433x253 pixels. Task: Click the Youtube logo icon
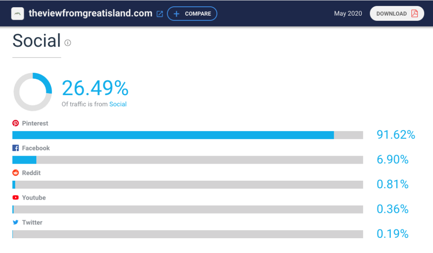(x=16, y=198)
